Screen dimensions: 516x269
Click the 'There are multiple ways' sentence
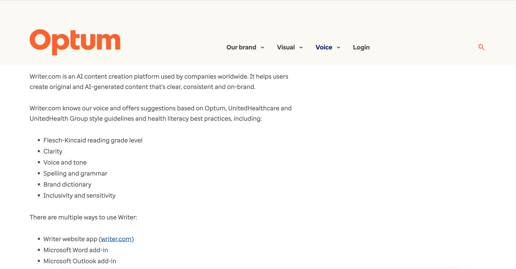(83, 217)
